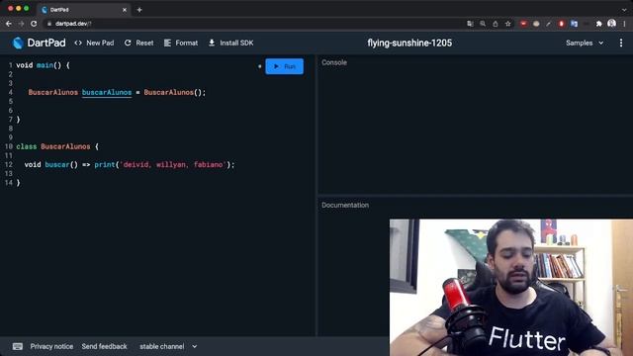Click the Console panel label
633x356 pixels.
[334, 62]
